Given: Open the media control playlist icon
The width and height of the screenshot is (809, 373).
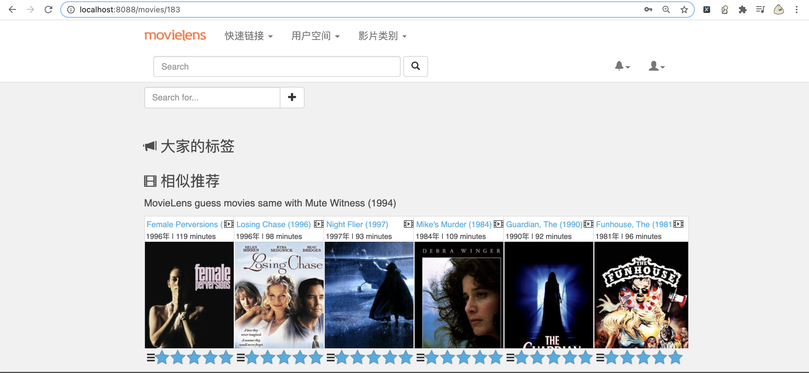Looking at the screenshot, I should point(760,10).
